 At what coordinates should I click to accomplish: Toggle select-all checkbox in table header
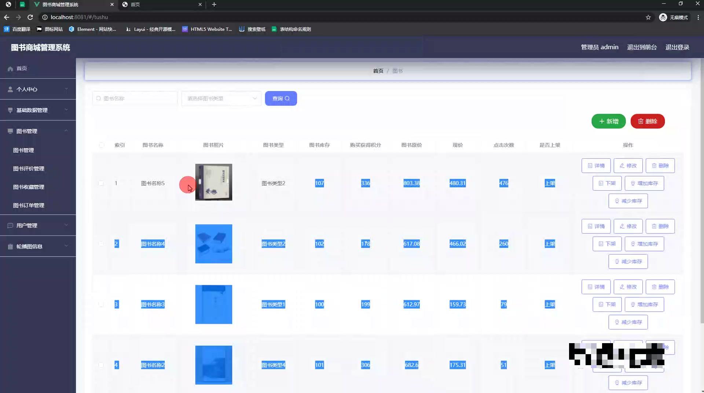coord(102,145)
